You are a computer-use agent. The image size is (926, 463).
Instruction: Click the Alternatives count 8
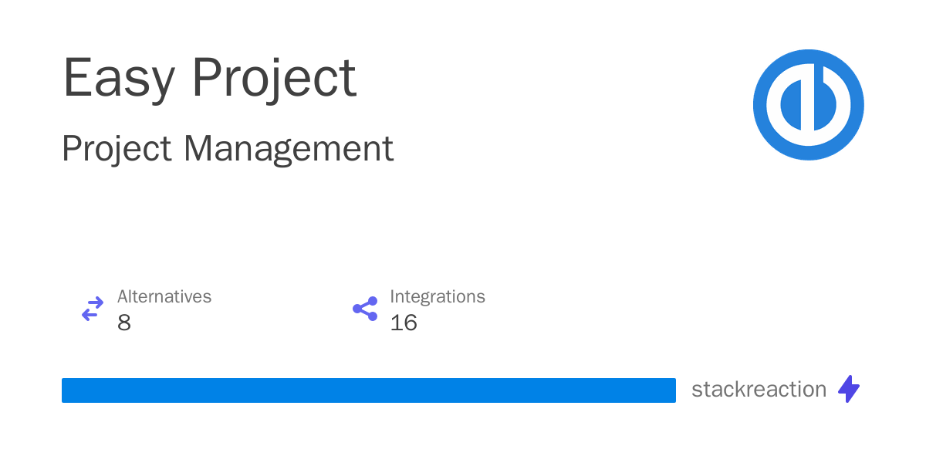(x=124, y=323)
